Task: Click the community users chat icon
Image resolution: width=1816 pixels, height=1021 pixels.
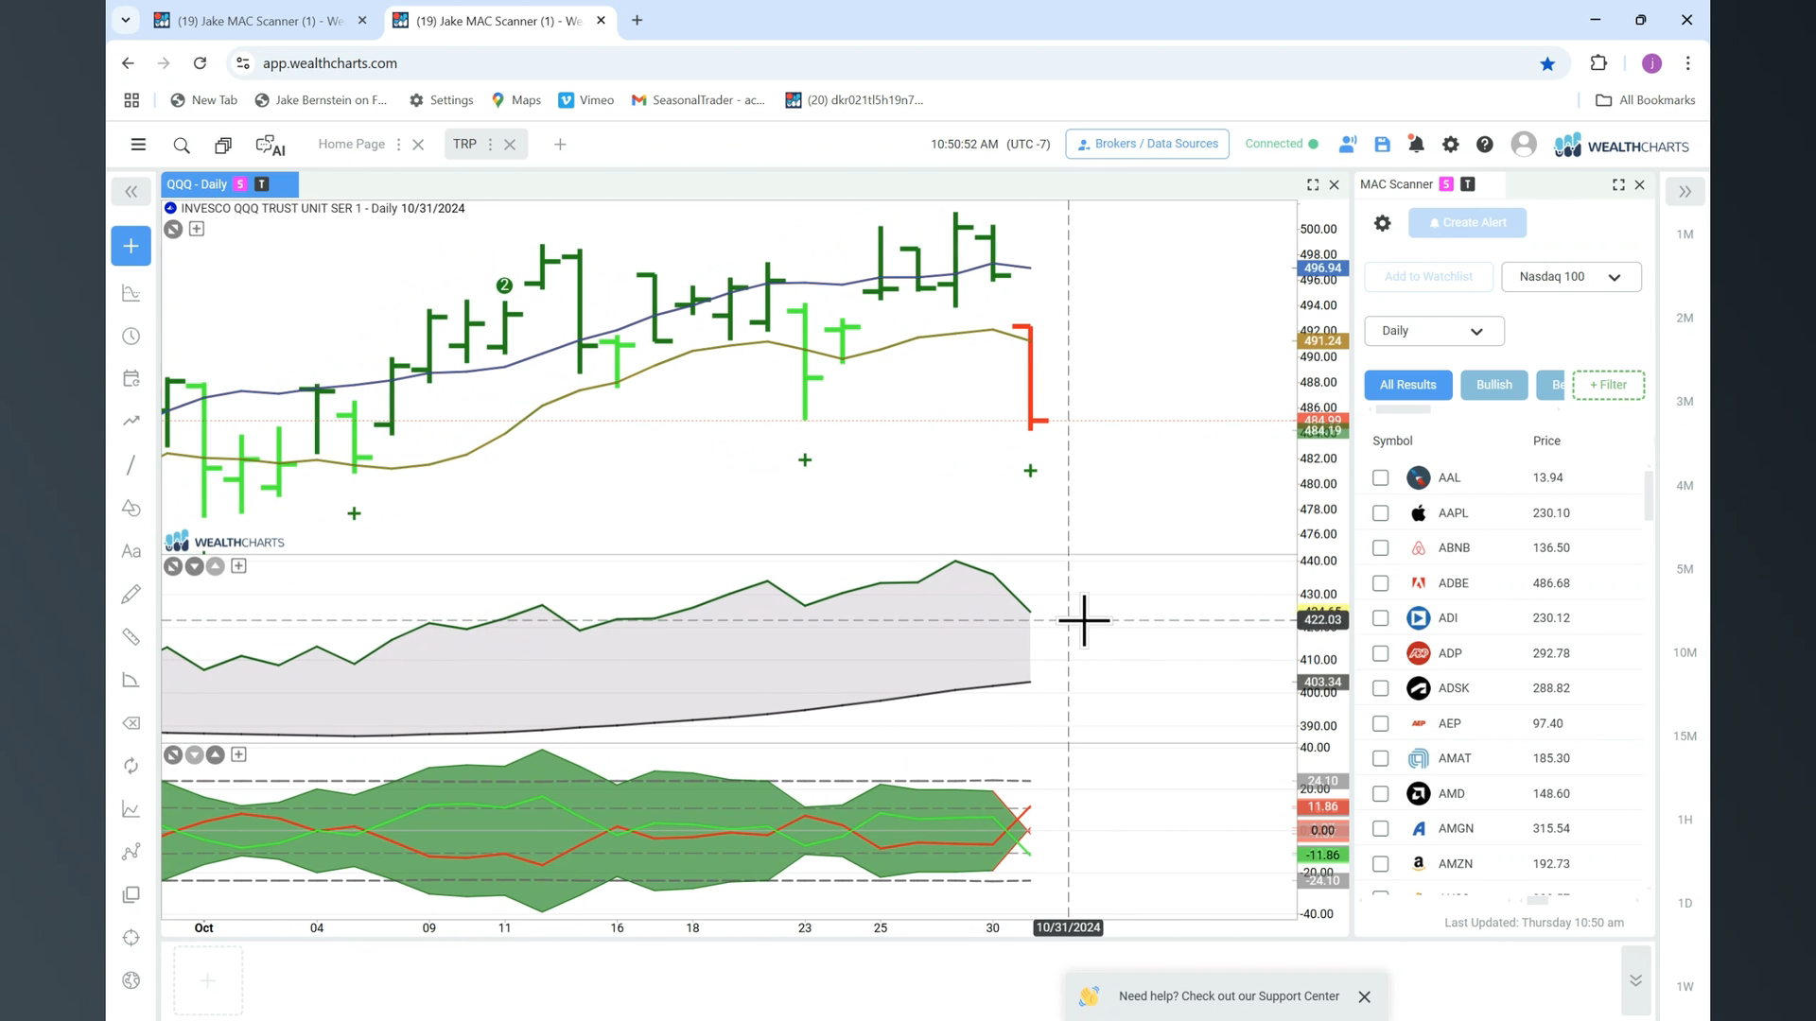Action: 1348,145
